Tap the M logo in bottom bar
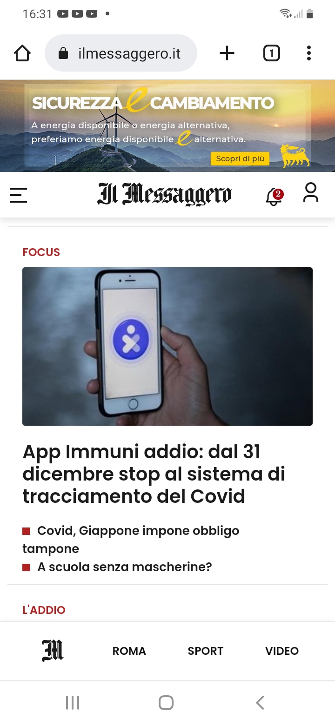 click(53, 651)
